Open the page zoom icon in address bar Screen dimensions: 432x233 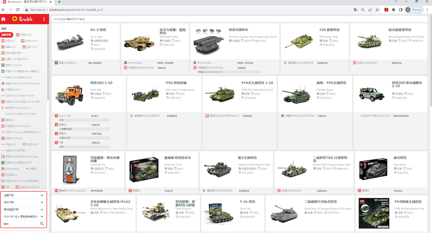(x=362, y=10)
